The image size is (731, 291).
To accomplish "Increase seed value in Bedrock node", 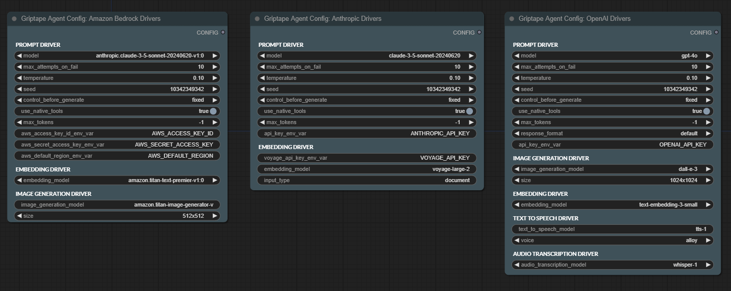I will point(215,90).
